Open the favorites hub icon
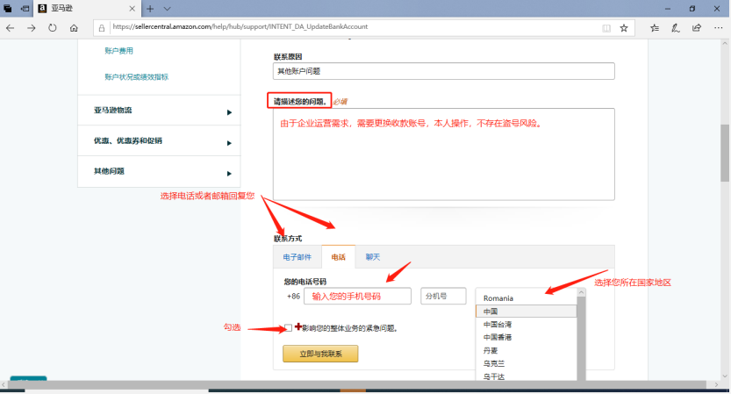Image resolution: width=731 pixels, height=394 pixels. (655, 27)
